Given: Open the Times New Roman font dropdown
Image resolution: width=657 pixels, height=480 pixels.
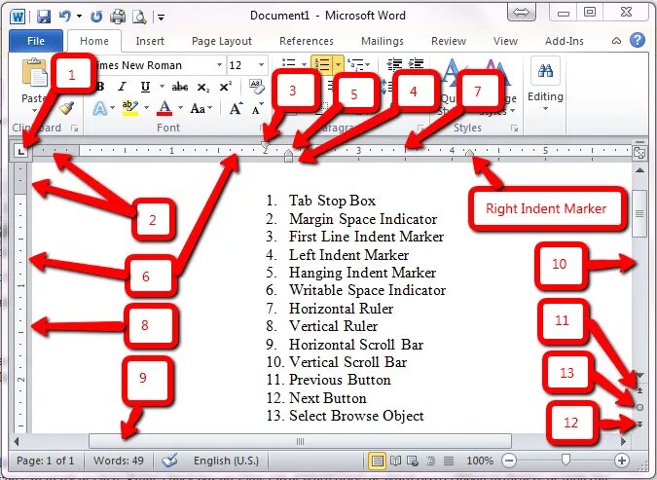Looking at the screenshot, I should point(219,65).
